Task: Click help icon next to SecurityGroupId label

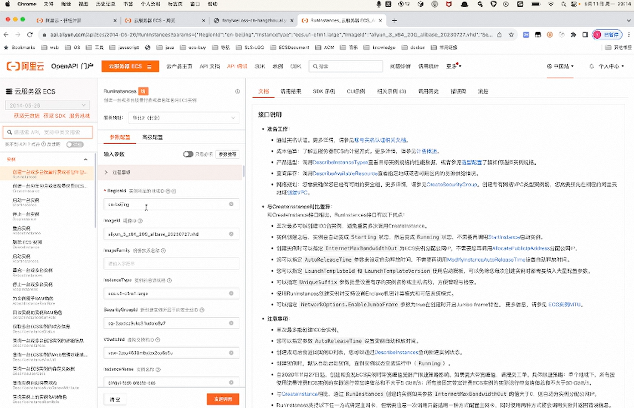Action: pos(202,310)
